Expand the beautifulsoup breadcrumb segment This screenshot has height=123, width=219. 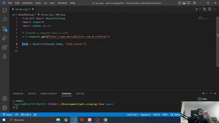(26, 15)
